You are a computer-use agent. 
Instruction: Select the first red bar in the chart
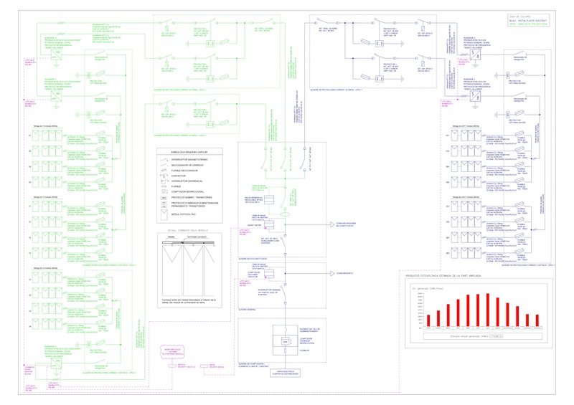(x=429, y=320)
